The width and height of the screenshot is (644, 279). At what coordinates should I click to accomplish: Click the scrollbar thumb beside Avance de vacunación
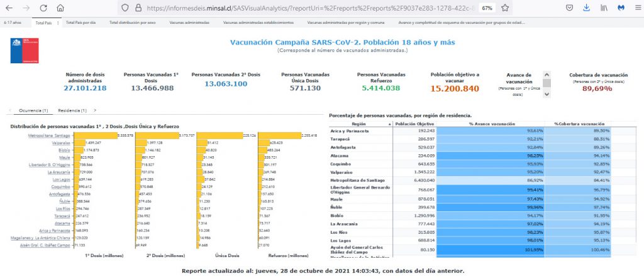point(547,83)
